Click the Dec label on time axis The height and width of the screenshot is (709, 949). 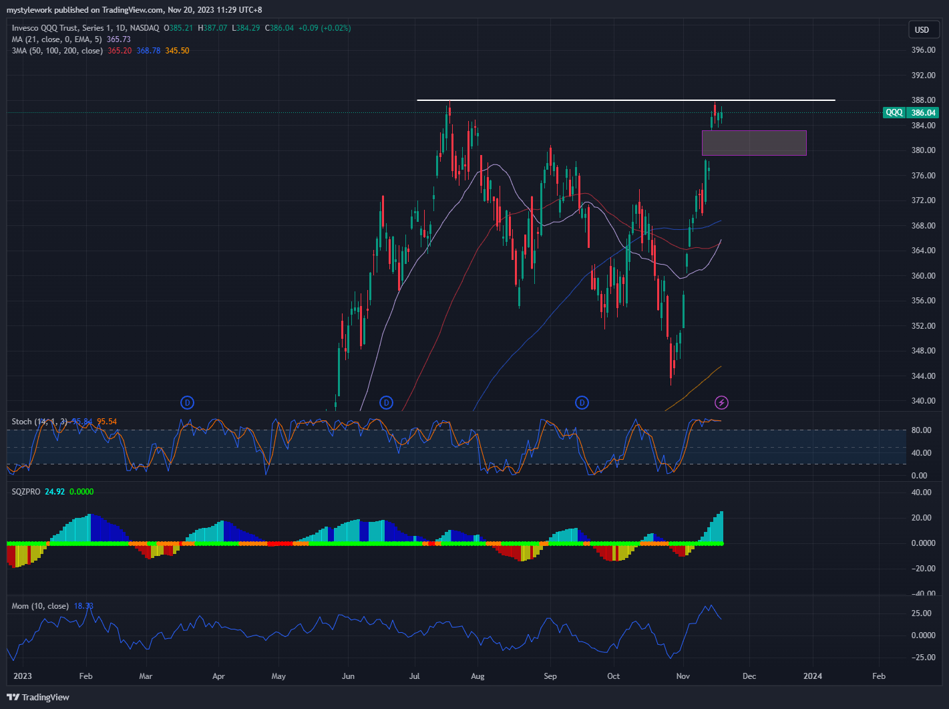pos(749,676)
